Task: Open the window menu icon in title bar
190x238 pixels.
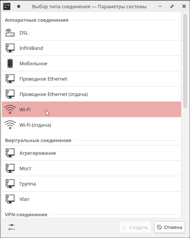Action: (7, 6)
